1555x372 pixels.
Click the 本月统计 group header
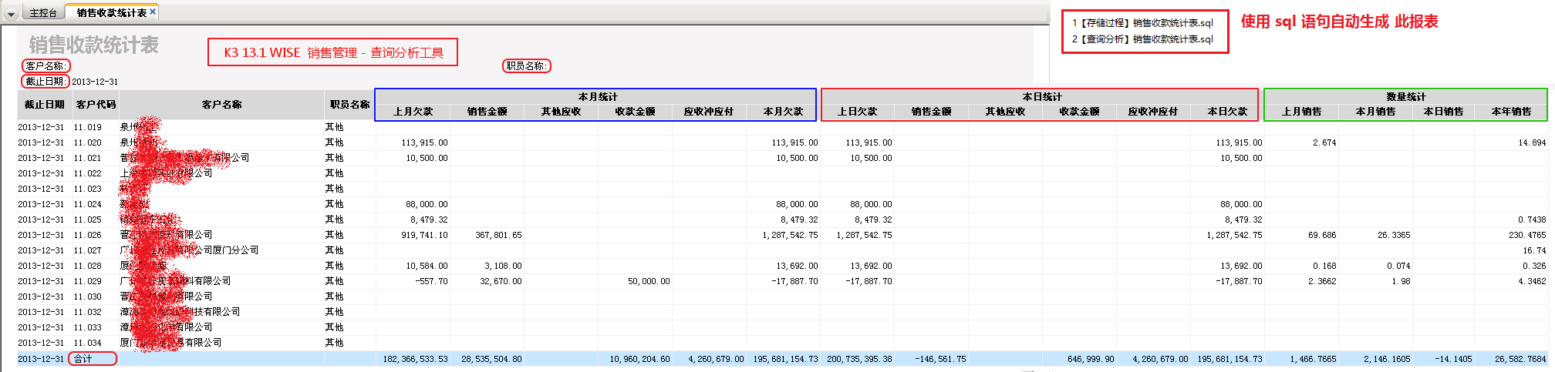click(x=597, y=97)
